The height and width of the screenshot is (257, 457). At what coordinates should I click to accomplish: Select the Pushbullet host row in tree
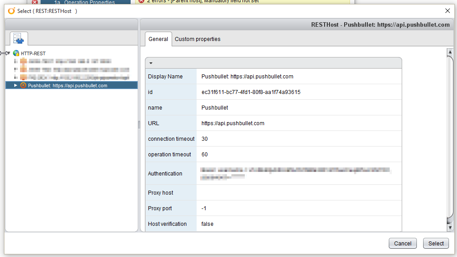[71, 85]
